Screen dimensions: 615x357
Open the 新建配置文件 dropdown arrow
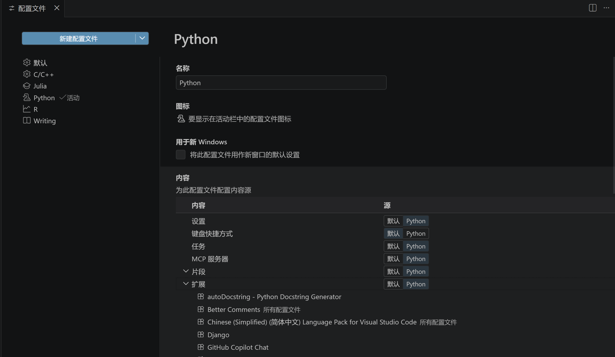point(142,38)
